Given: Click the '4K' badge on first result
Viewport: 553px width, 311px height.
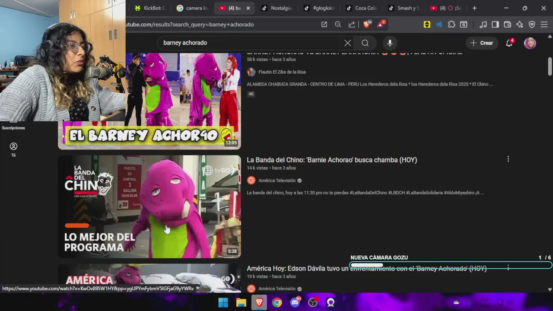Looking at the screenshot, I should point(251,94).
